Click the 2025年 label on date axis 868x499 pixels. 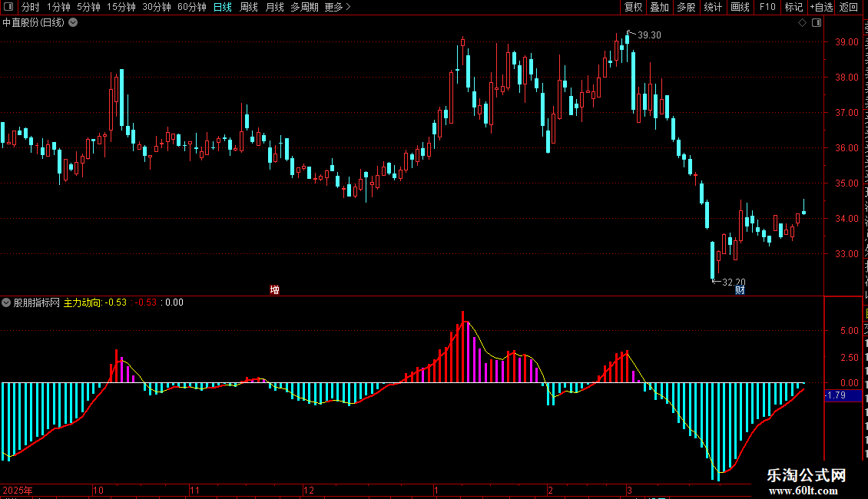(x=18, y=490)
